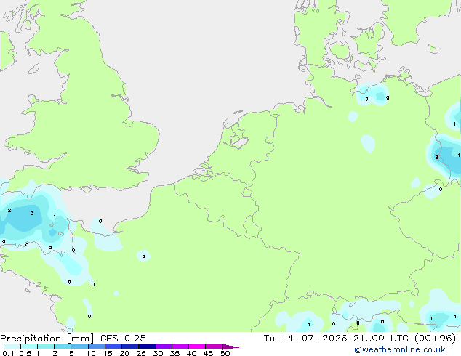Click the 'GFS 0.25' model label
The height and width of the screenshot is (356, 461).
click(x=123, y=339)
